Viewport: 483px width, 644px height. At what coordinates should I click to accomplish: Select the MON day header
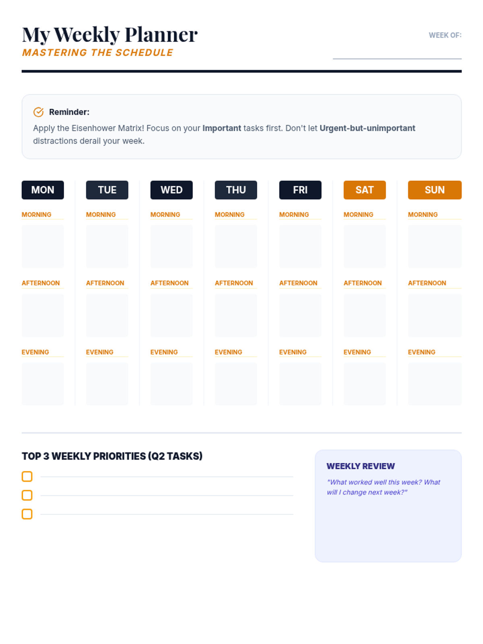[43, 190]
